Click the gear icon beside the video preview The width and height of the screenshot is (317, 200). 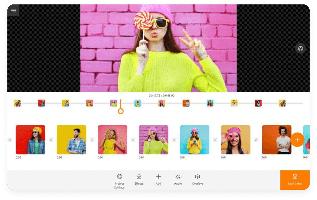(300, 48)
